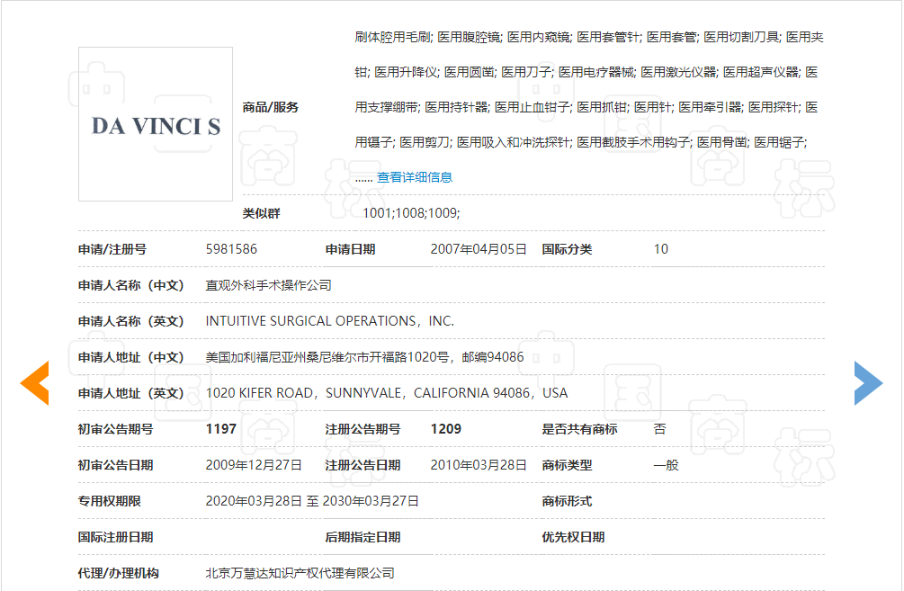Viewport: 904px width, 591px height.
Task: Select applicant name 直观外科手术操作公司
Action: (269, 285)
